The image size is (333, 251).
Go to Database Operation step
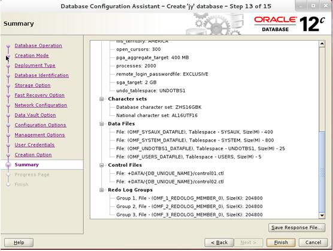pos(38,45)
